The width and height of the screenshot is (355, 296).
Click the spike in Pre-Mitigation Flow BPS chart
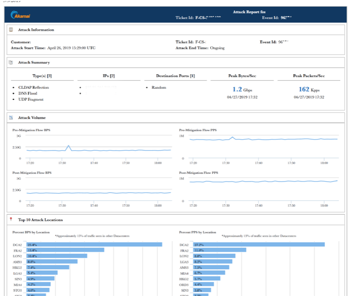click(x=68, y=146)
